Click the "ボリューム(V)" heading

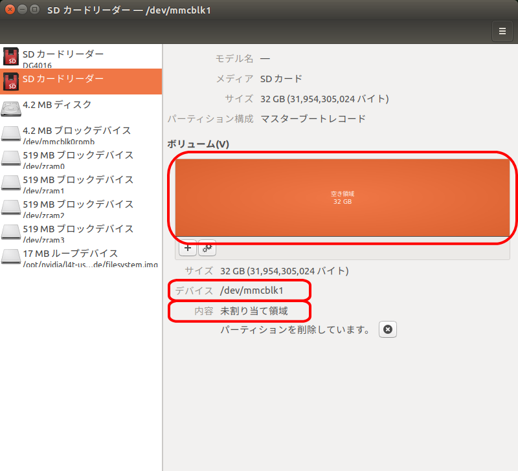[198, 144]
